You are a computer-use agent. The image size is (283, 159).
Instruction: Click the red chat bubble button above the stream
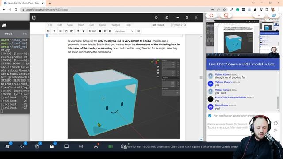pos(211,15)
